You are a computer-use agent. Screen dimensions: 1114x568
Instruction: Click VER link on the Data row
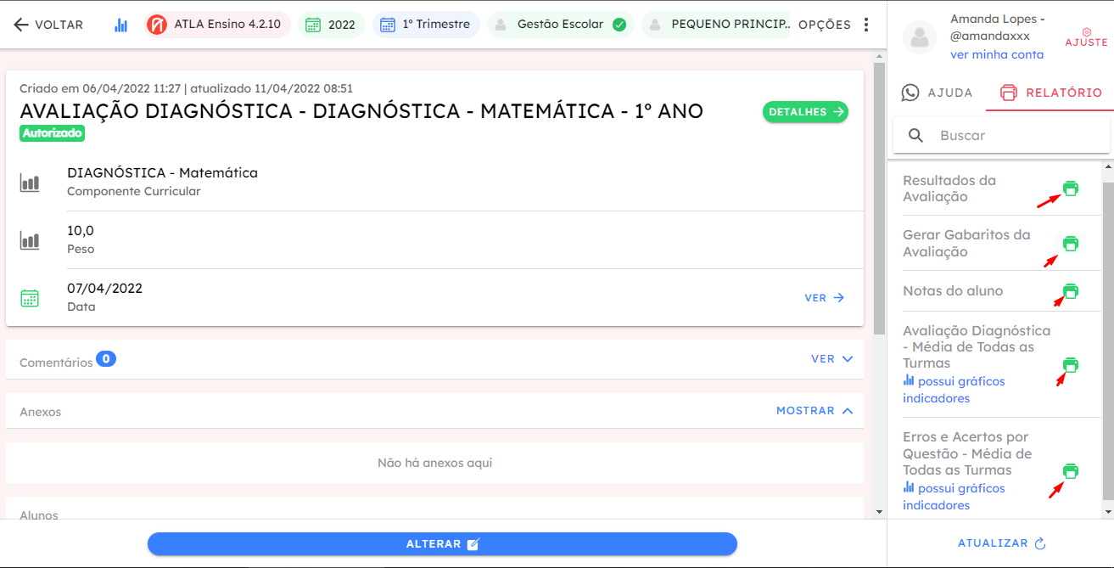[x=825, y=298]
